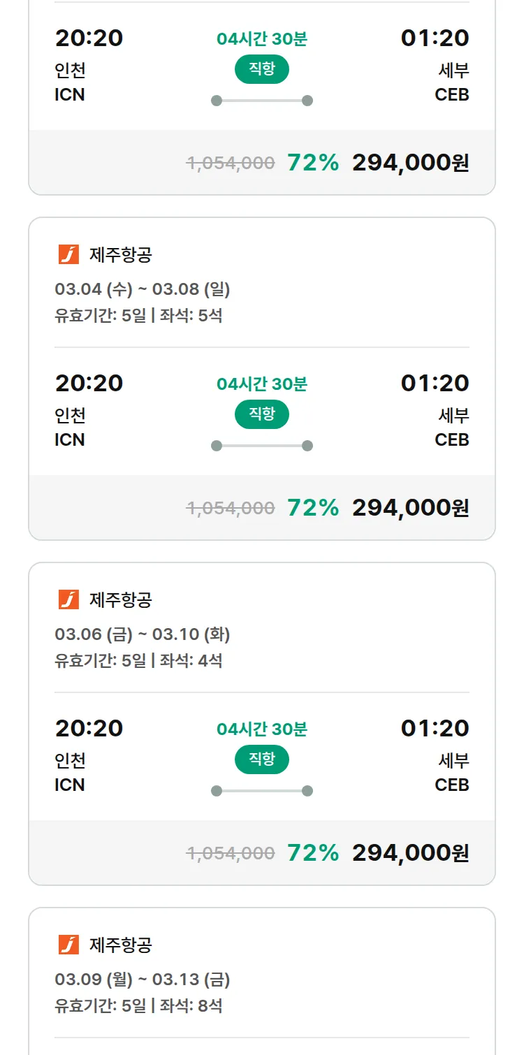This screenshot has width=524, height=1055.
Task: Open the 03.09 (월) ~ 03.13 (금) date range
Action: pyautogui.click(x=143, y=980)
